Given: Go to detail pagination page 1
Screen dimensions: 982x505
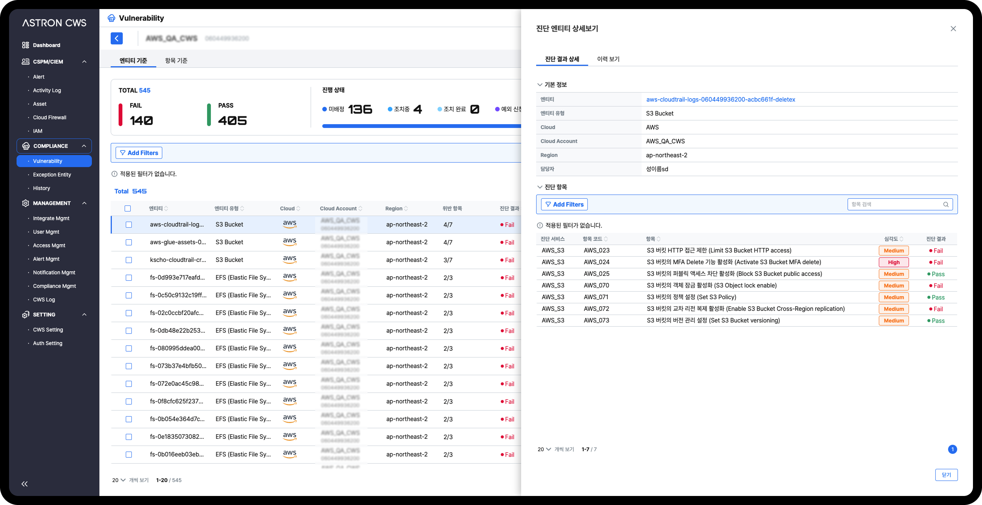Looking at the screenshot, I should [952, 449].
